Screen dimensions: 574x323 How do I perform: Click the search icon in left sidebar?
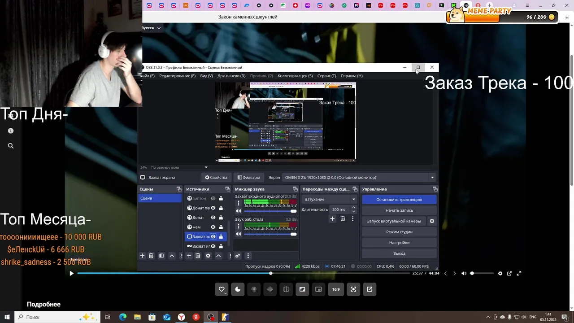point(11,146)
